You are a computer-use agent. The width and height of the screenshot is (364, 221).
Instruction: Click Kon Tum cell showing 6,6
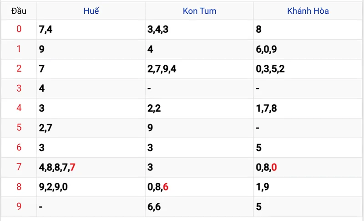coord(199,207)
